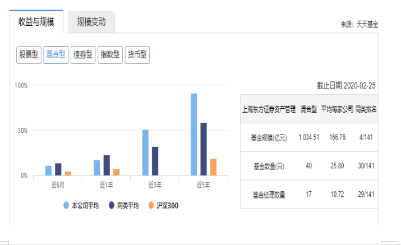This screenshot has width=401, height=245.
Task: Click the 混合型 table column header
Action: click(x=308, y=109)
